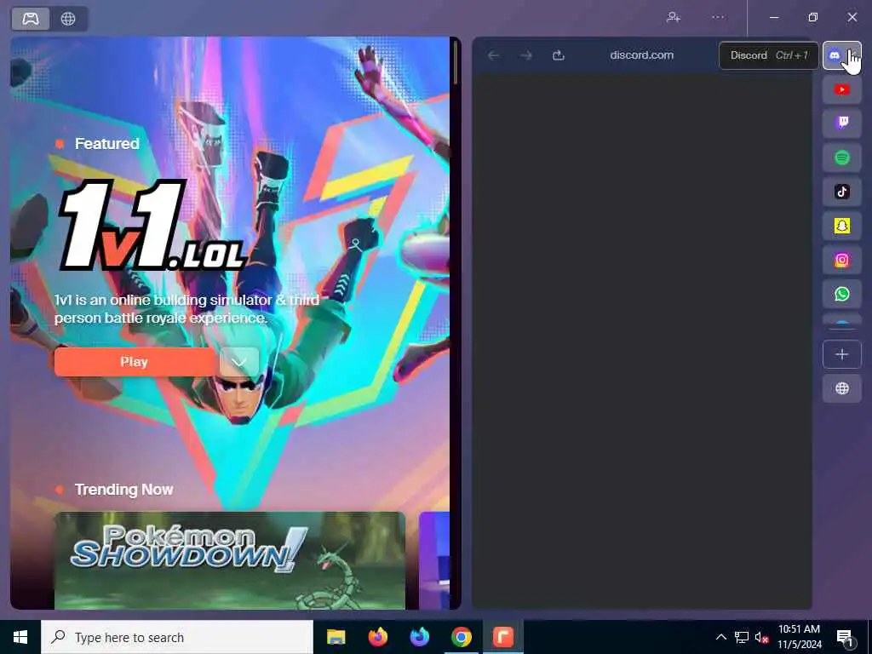Play the featured 1v1.LOL game
The width and height of the screenshot is (872, 654).
coord(134,362)
